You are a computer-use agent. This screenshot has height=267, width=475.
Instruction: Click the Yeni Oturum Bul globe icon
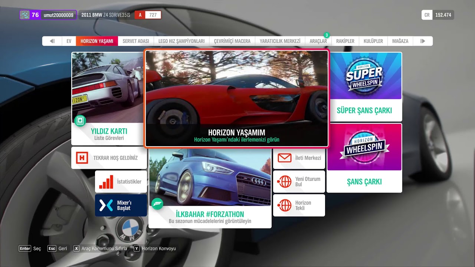[x=285, y=182]
